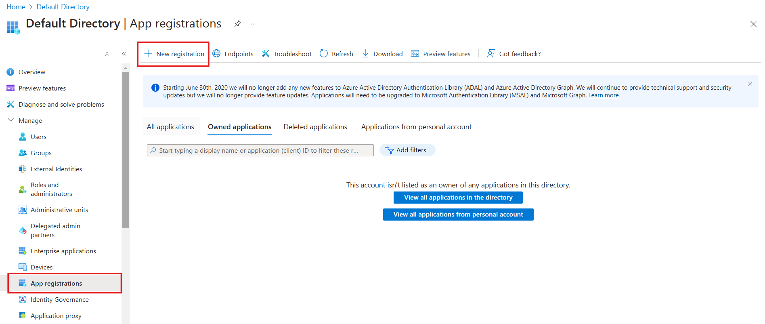Open Enterprise applications in the sidebar
This screenshot has width=765, height=324.
tap(63, 251)
